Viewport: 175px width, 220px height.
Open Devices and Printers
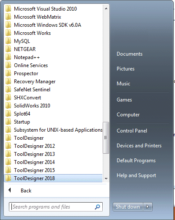[x=139, y=146]
